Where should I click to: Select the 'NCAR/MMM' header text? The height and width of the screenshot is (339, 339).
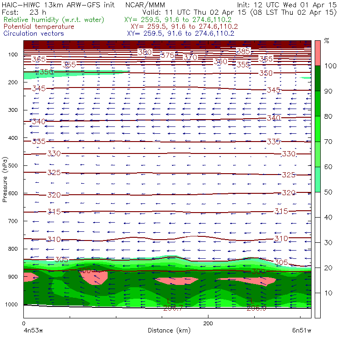point(145,5)
